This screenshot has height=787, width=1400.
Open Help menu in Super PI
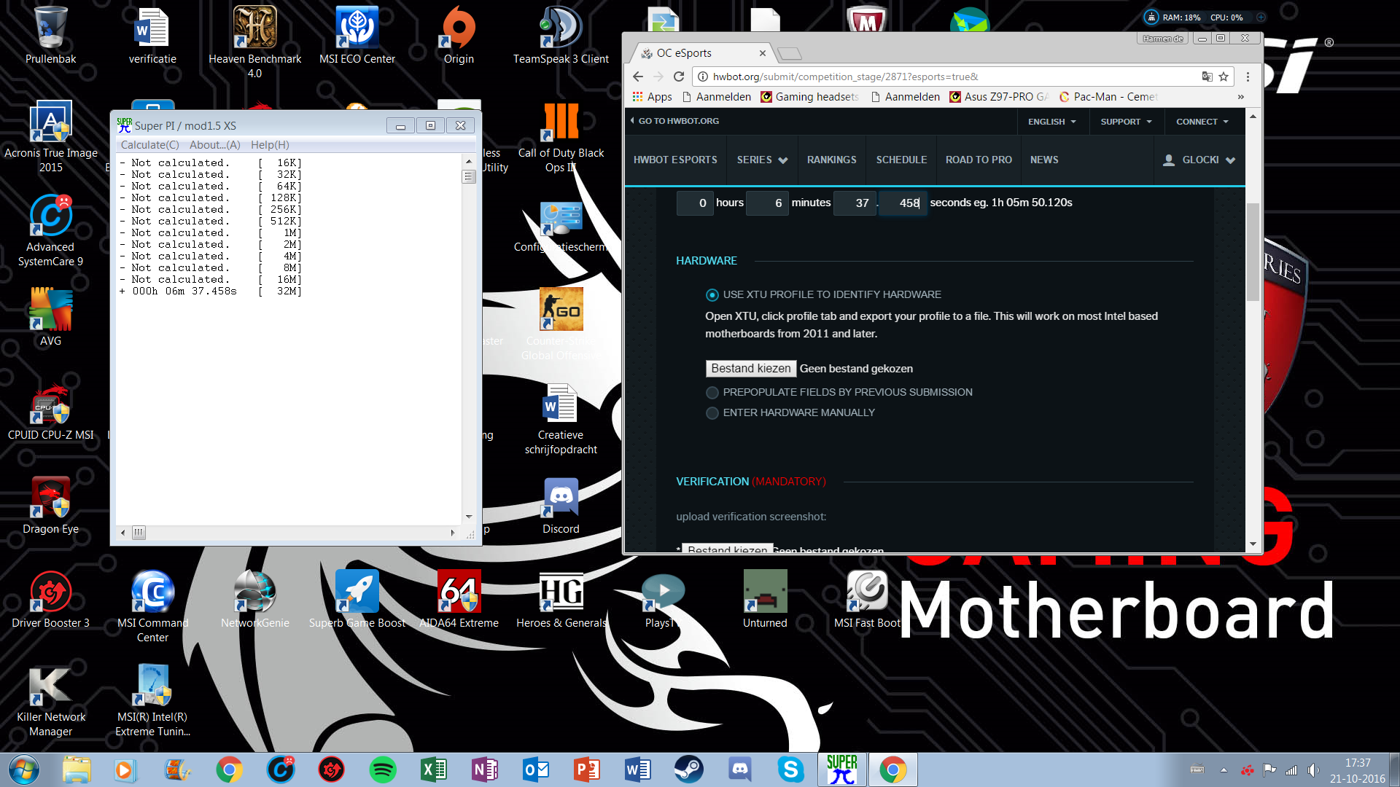pyautogui.click(x=270, y=145)
